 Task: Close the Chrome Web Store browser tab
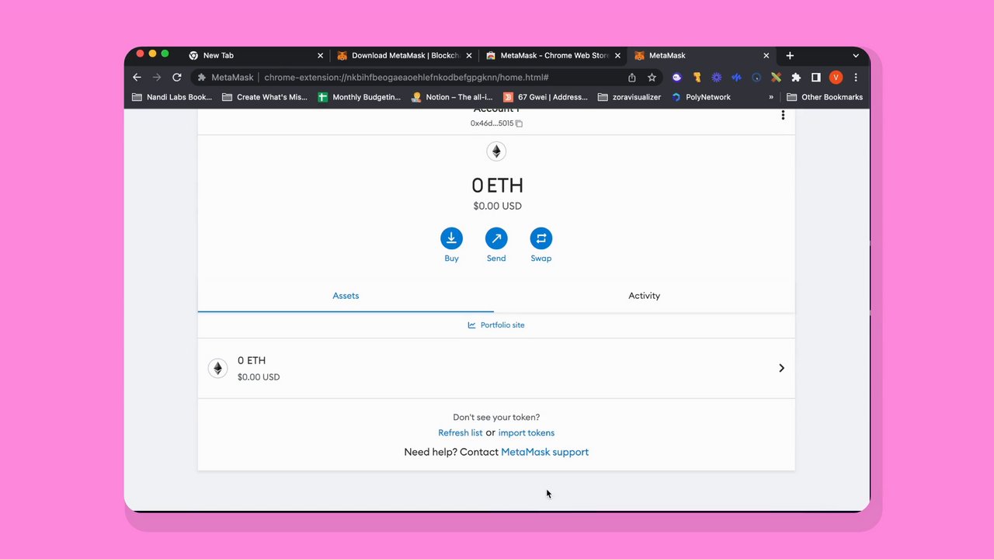tap(618, 55)
